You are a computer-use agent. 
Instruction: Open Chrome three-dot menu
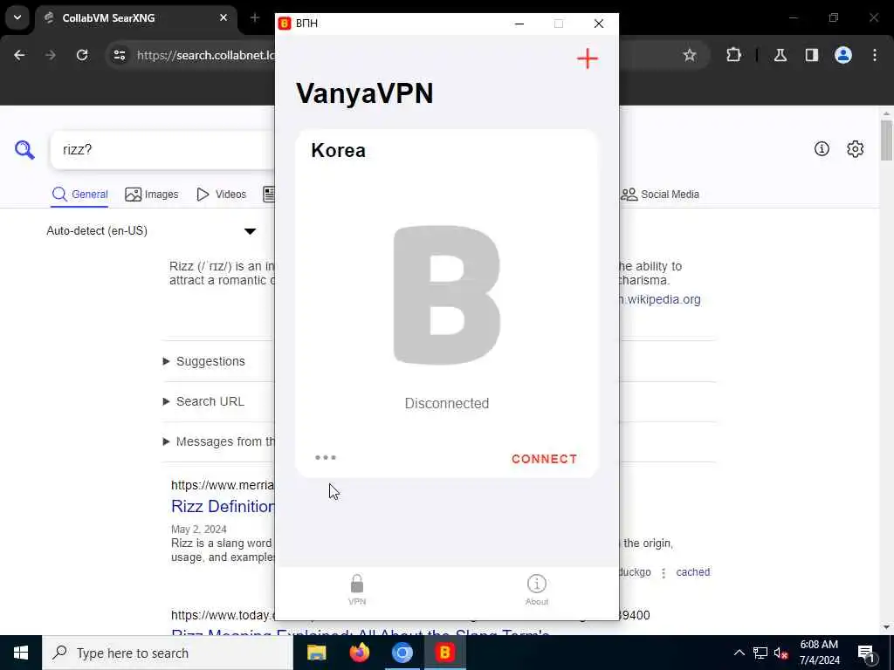point(875,55)
